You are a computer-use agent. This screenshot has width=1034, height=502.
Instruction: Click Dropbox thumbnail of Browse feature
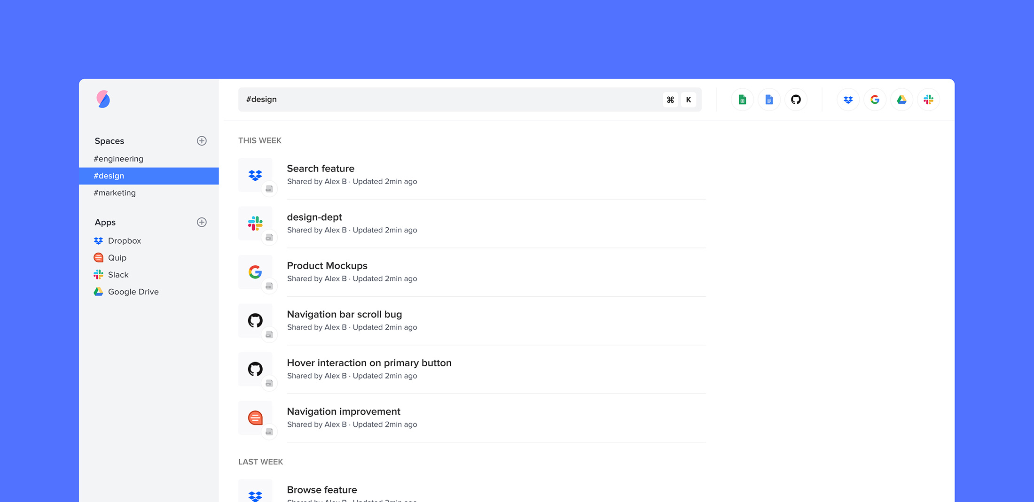[x=255, y=491]
